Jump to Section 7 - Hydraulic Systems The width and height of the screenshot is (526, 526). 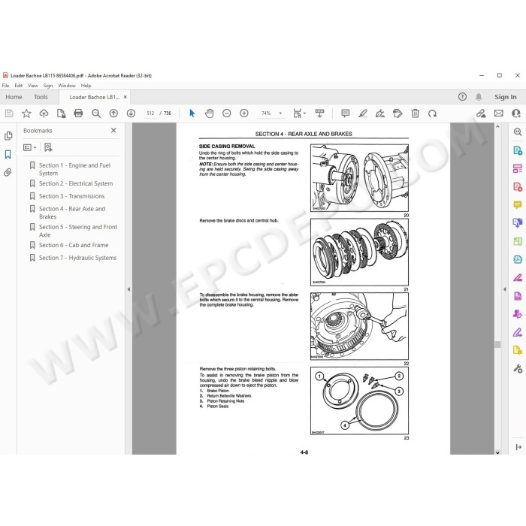pos(77,258)
